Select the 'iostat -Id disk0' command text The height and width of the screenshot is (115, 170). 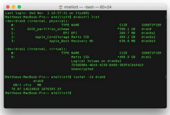89,77
